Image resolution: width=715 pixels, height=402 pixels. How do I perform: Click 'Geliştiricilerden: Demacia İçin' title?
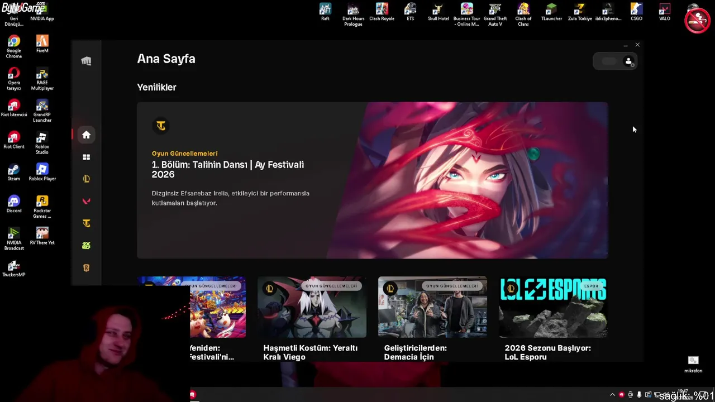click(416, 352)
